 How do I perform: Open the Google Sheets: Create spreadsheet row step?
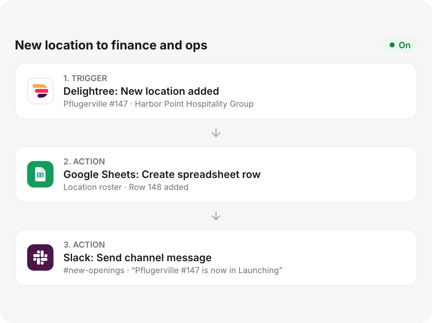[x=216, y=174]
